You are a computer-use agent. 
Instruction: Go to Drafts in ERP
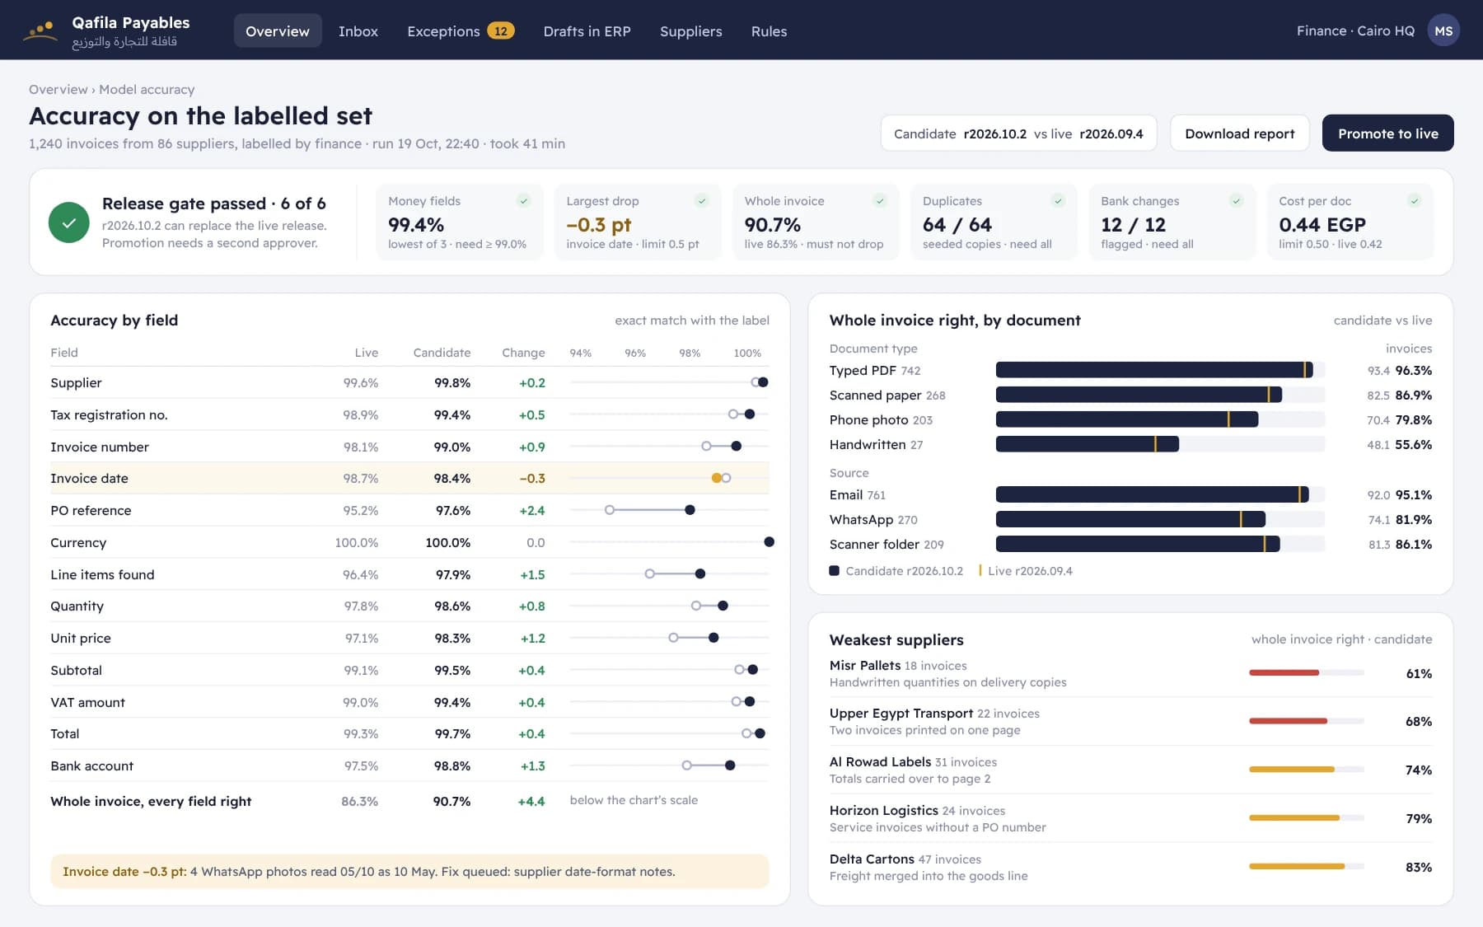(587, 31)
